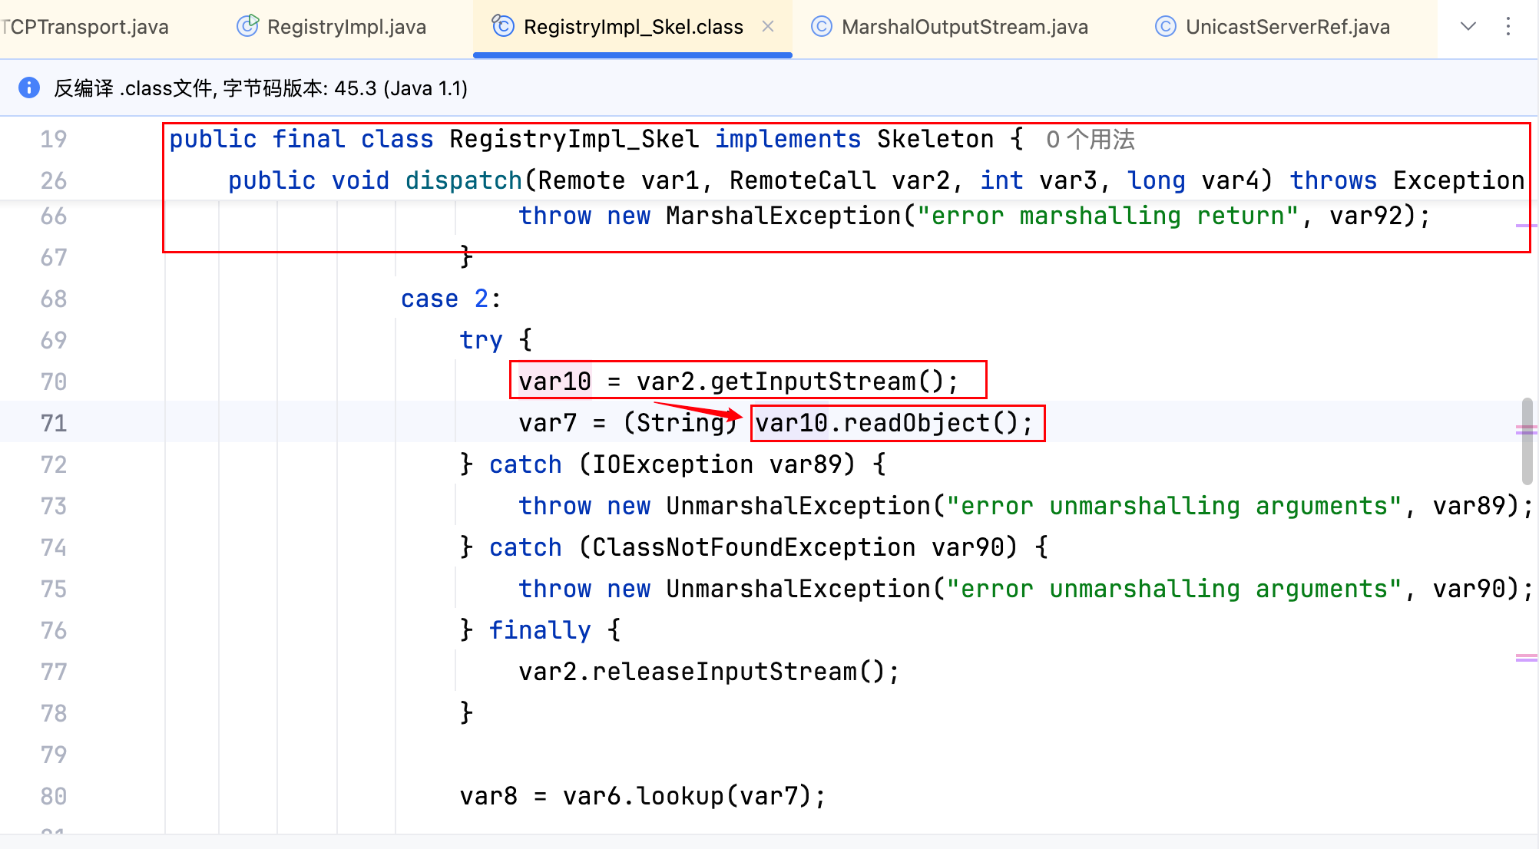Screen dimensions: 1539x849
Task: Click the decompiled class info icon
Action: click(29, 88)
